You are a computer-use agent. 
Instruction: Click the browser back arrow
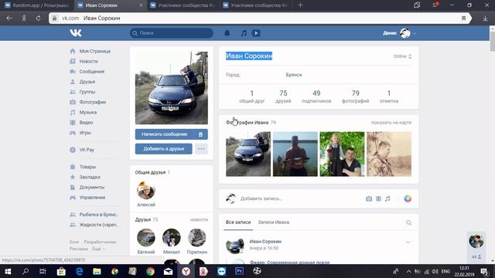coord(9,19)
